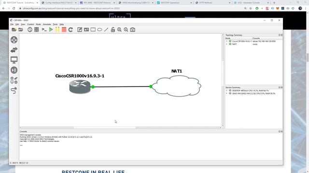Open the Help menu in GNS3
The width and height of the screenshot is (309, 173).
point(62,25)
